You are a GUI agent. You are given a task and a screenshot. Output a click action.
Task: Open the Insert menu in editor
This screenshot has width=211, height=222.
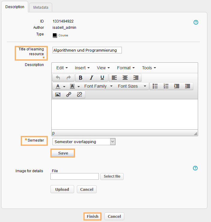(x=82, y=68)
